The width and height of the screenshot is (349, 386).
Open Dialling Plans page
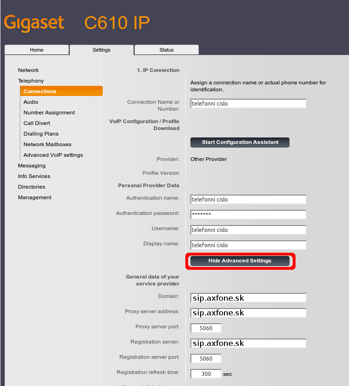click(41, 134)
